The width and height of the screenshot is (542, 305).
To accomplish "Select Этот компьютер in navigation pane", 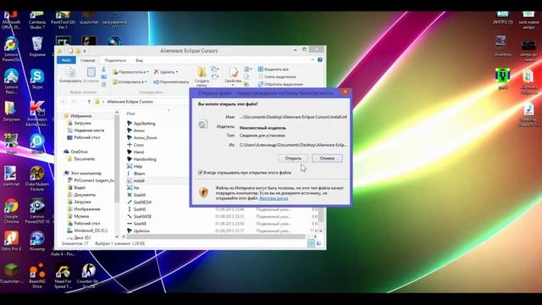I will click(x=86, y=173).
